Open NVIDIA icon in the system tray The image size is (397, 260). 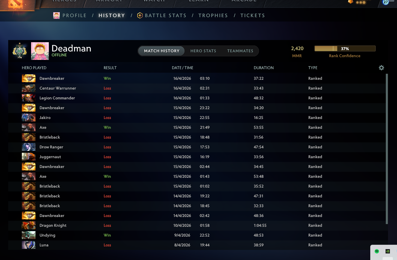(x=387, y=251)
